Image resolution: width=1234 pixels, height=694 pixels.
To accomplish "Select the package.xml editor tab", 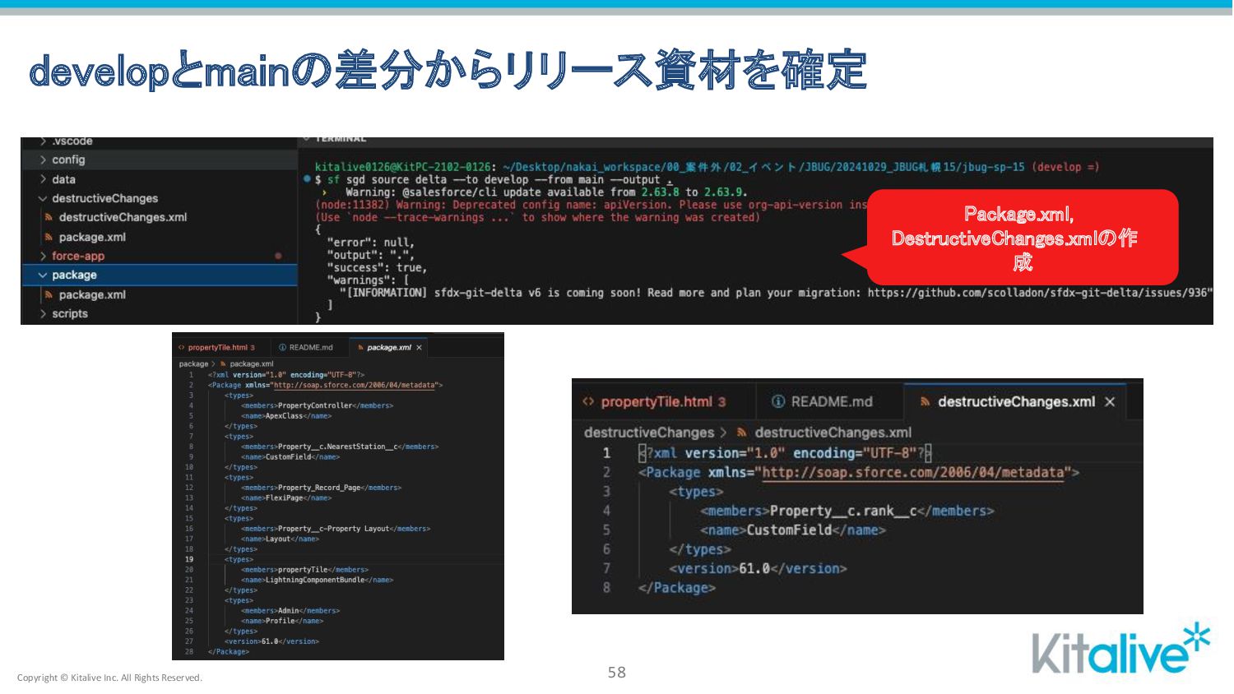I will point(389,348).
